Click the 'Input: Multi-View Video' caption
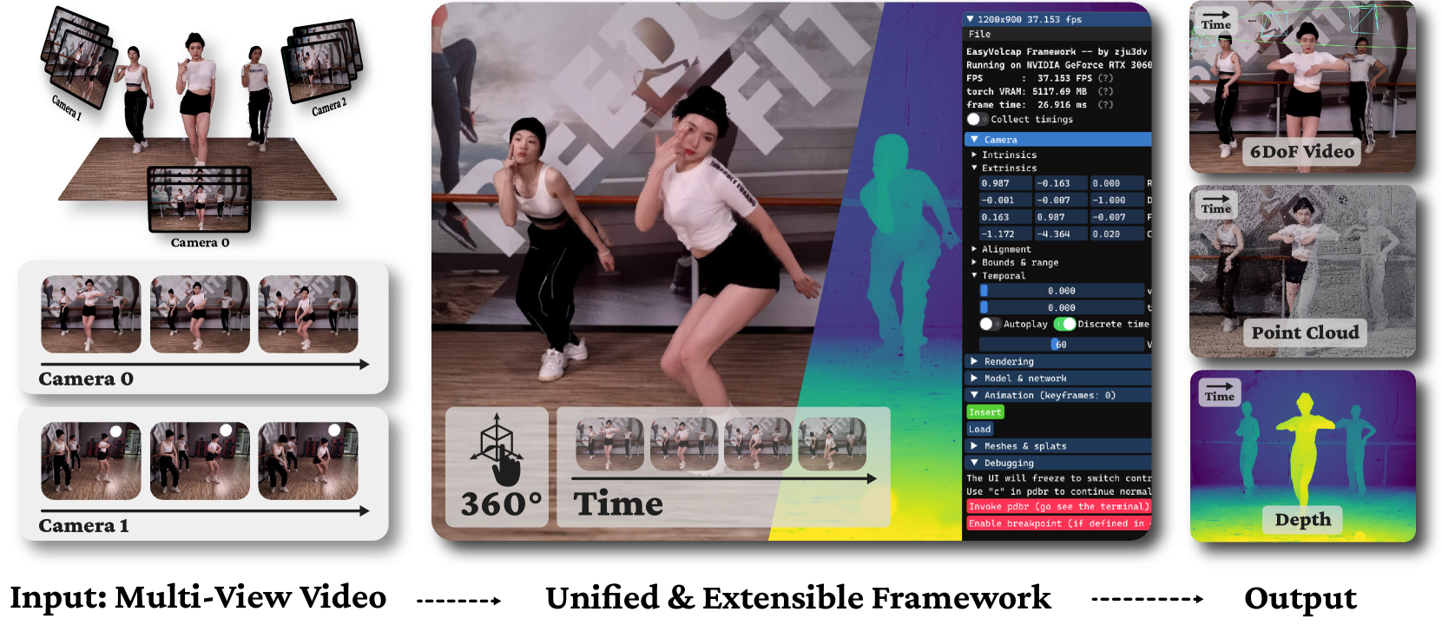 pyautogui.click(x=198, y=597)
